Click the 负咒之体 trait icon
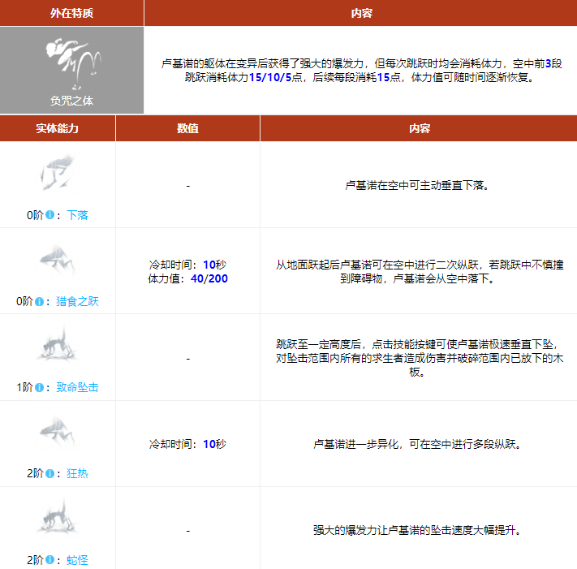The image size is (577, 569). [x=73, y=63]
